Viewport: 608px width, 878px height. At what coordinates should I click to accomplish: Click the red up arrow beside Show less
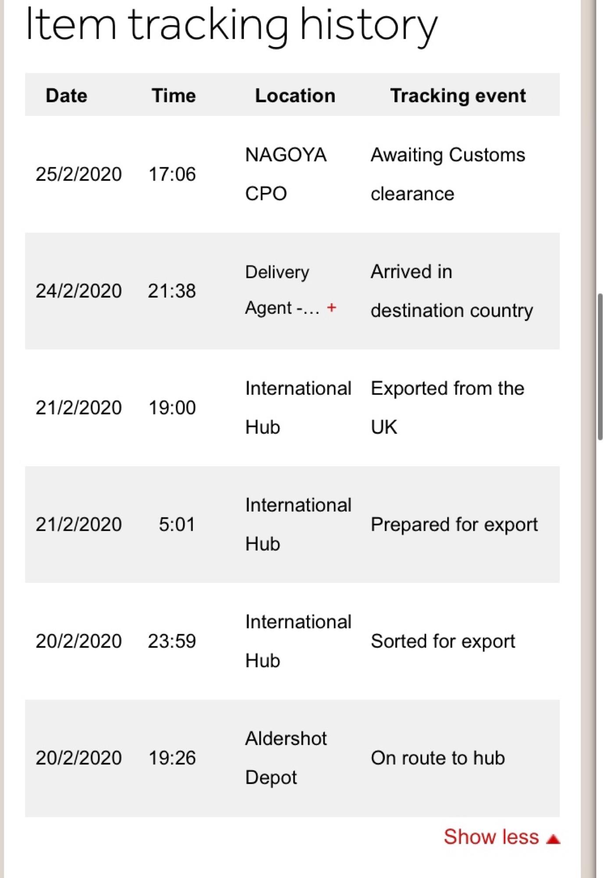(x=553, y=839)
